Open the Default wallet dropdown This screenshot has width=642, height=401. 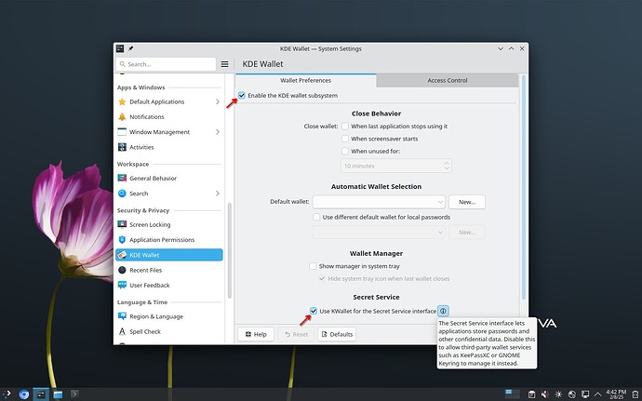pyautogui.click(x=379, y=202)
